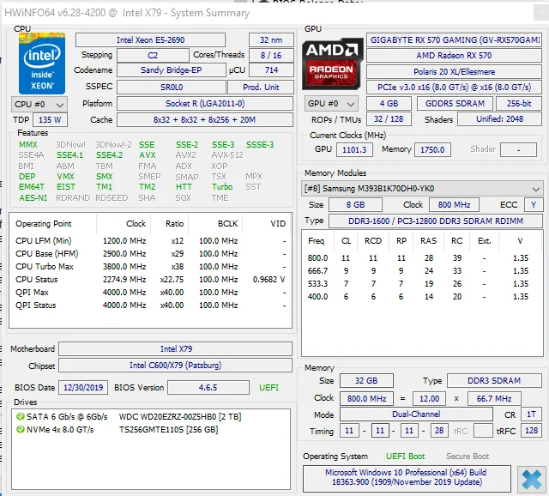Click the SATA drive green status checkmark
Viewport: 549px width, 496px height.
point(21,416)
